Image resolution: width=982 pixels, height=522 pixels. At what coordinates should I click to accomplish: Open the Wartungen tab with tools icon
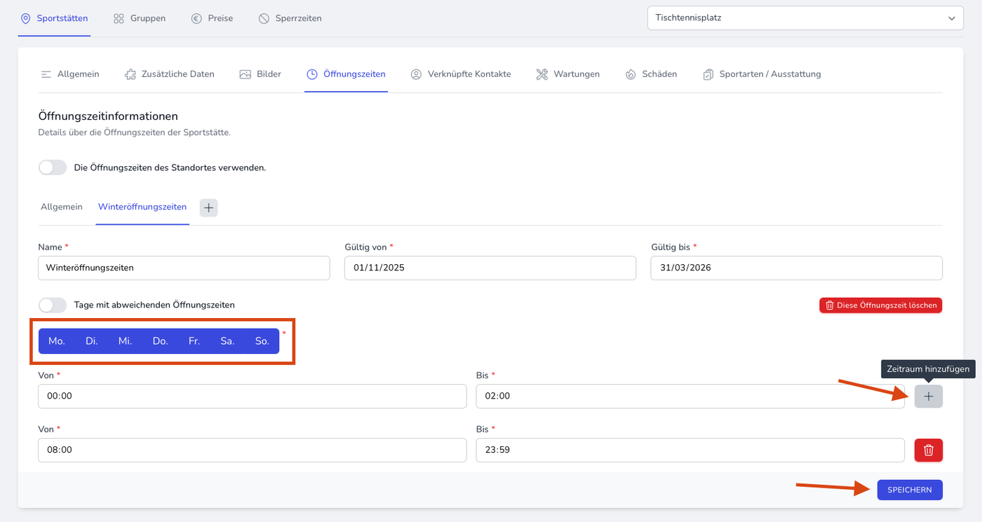coord(567,74)
